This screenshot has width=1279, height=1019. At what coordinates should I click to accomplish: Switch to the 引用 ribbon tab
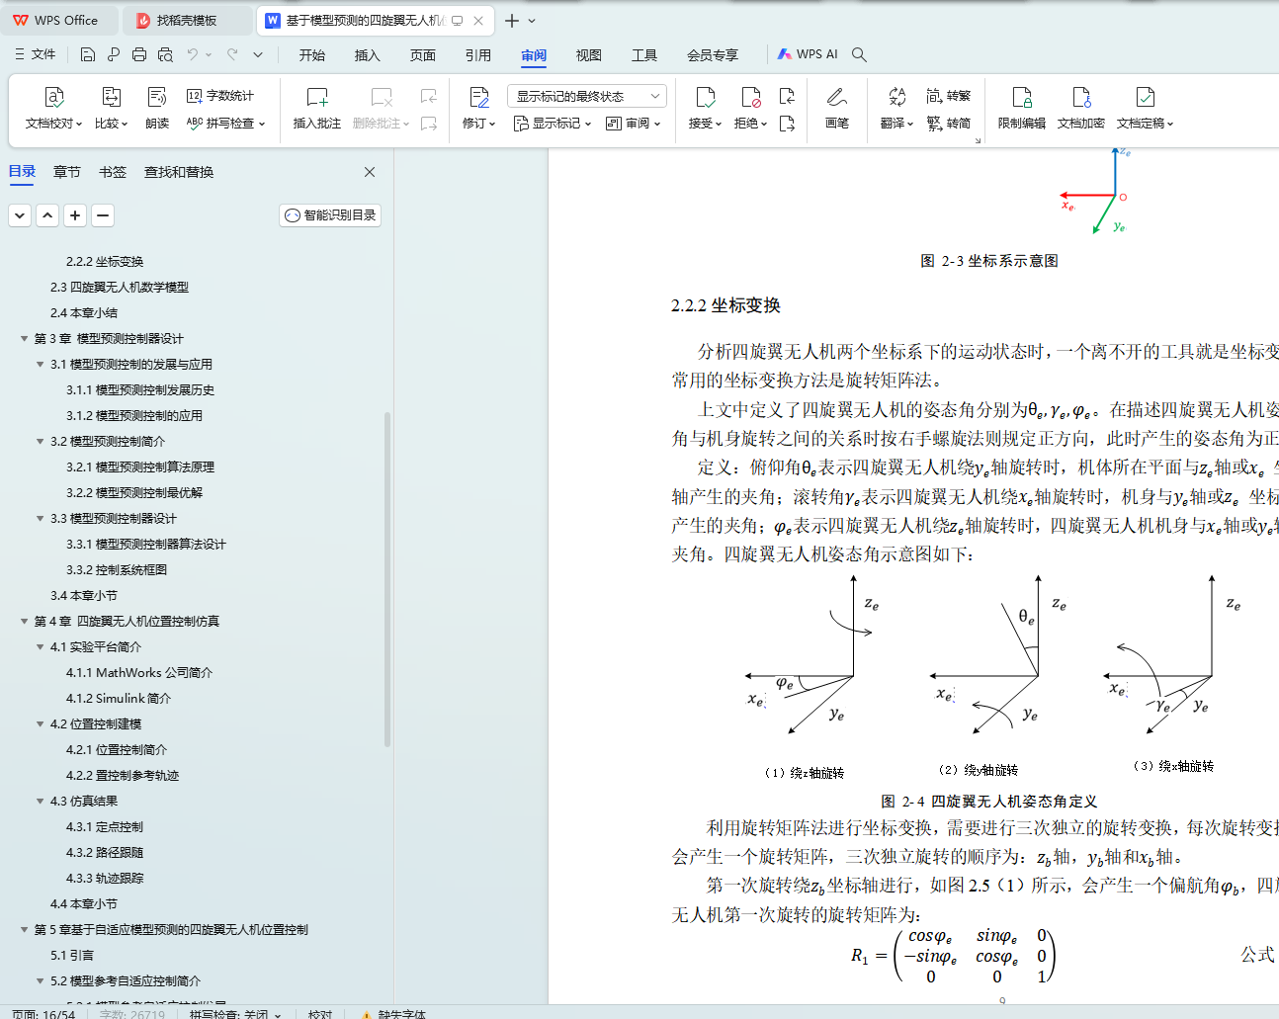click(478, 55)
